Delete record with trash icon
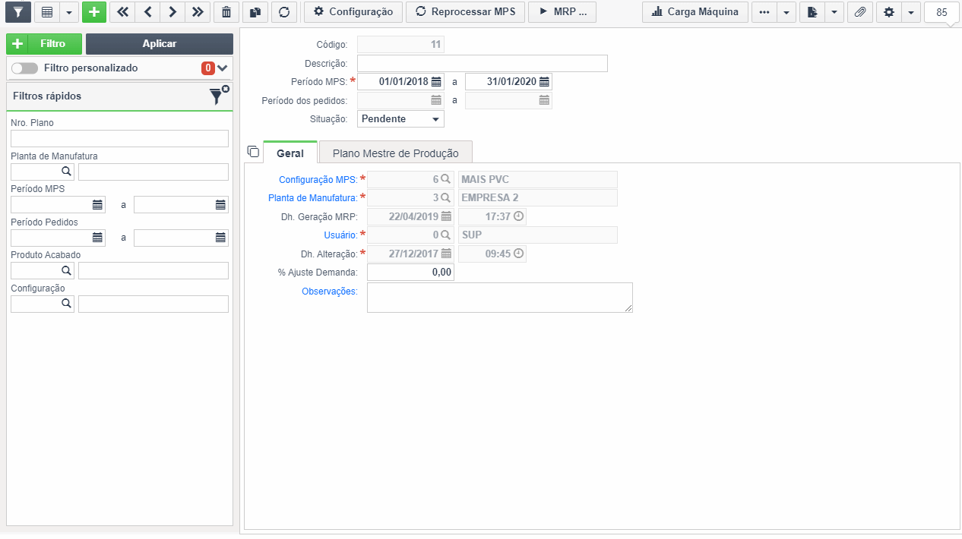 click(x=226, y=12)
